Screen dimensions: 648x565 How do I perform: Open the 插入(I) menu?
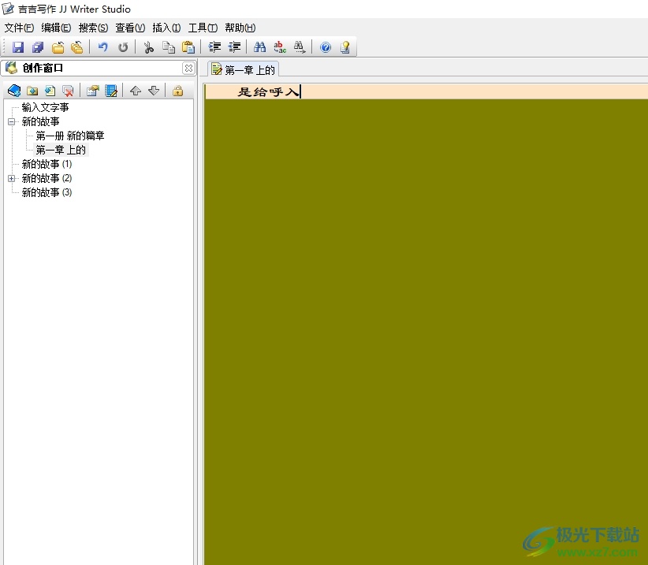click(166, 28)
